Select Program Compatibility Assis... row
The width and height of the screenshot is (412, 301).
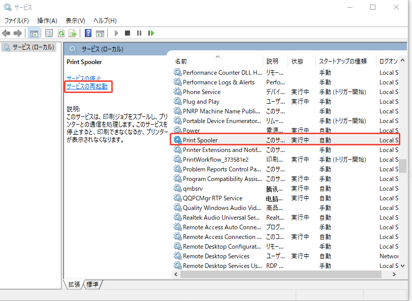pos(286,179)
